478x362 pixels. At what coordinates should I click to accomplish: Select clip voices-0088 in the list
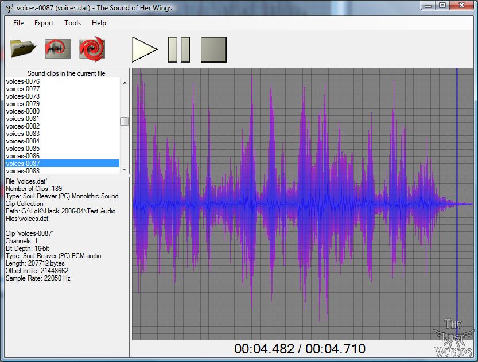[62, 170]
